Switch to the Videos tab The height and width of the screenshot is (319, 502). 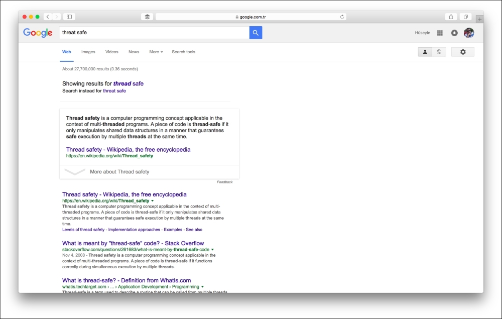coord(112,52)
